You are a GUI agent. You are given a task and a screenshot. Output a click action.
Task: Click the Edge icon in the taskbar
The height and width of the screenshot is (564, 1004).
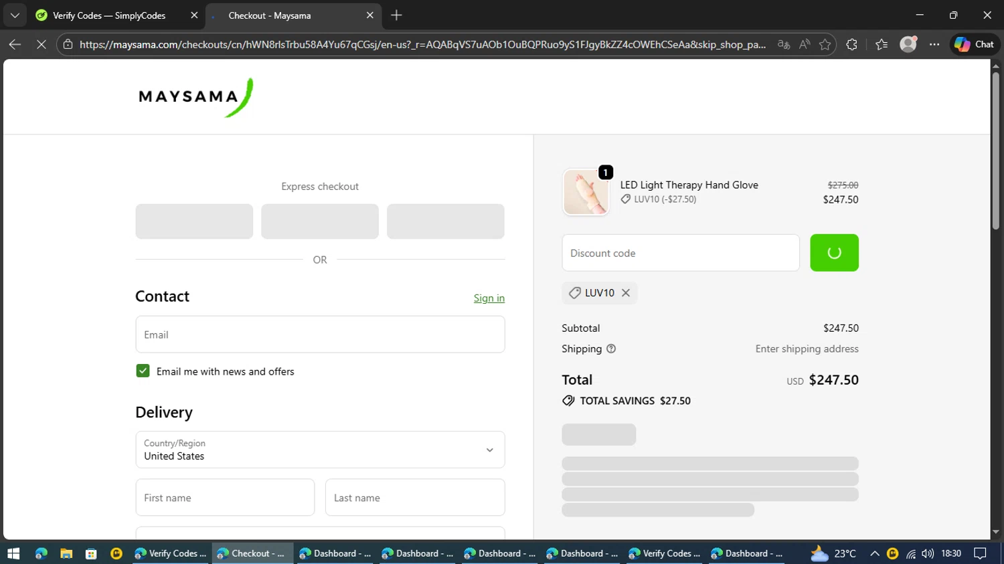point(41,553)
